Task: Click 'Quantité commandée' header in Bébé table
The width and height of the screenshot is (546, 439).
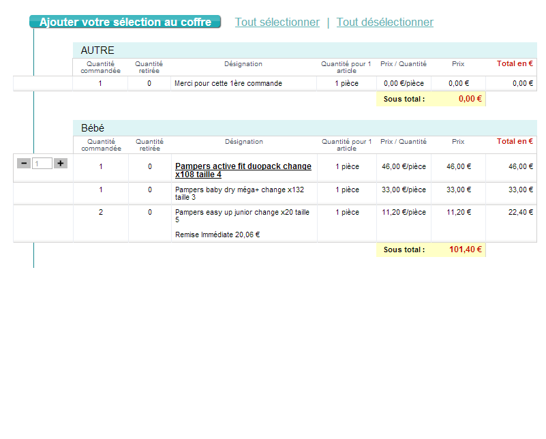Action: (101, 145)
